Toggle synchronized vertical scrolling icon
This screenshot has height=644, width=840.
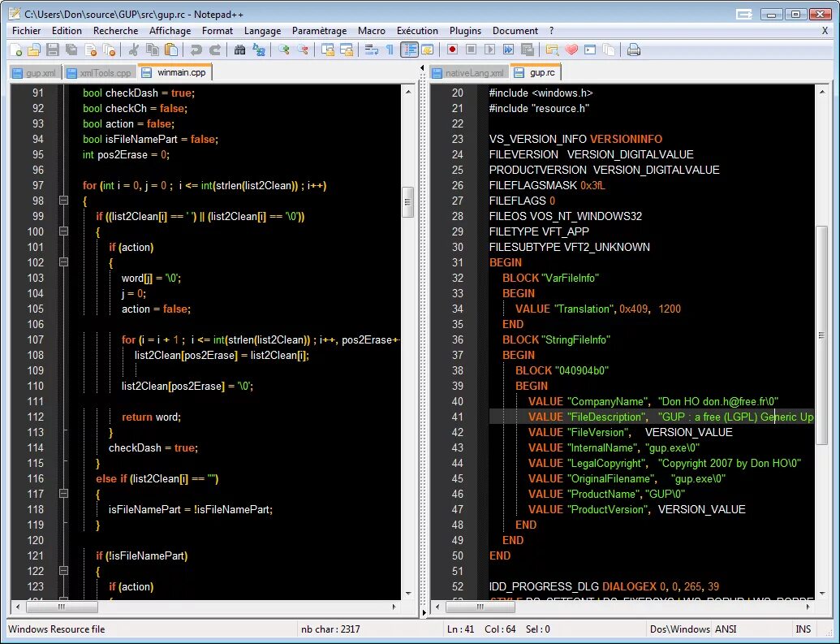tap(327, 50)
